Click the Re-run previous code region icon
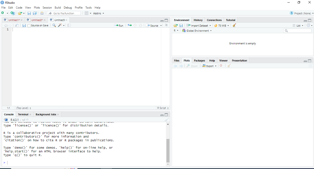314x169 pixels. [130, 25]
